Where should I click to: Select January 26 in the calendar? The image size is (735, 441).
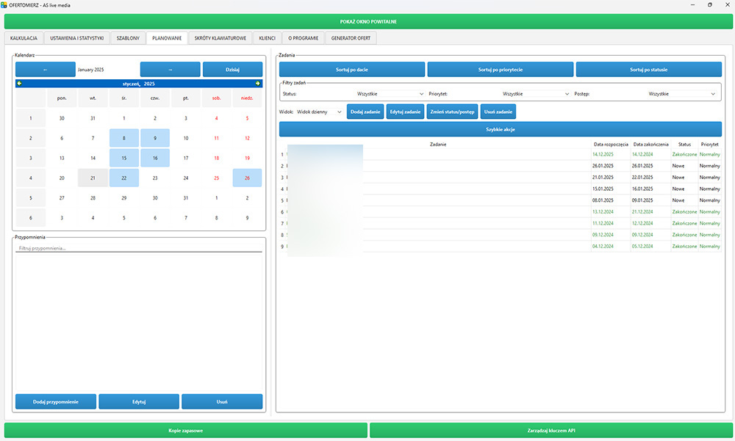pos(247,178)
